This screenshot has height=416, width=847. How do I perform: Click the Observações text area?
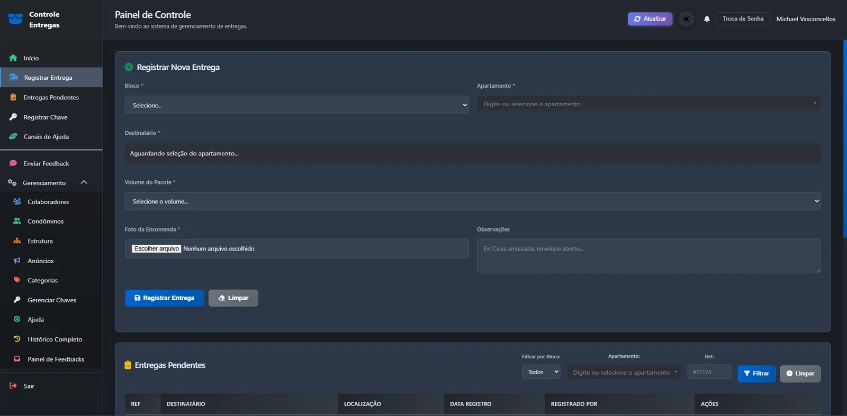[x=648, y=256]
